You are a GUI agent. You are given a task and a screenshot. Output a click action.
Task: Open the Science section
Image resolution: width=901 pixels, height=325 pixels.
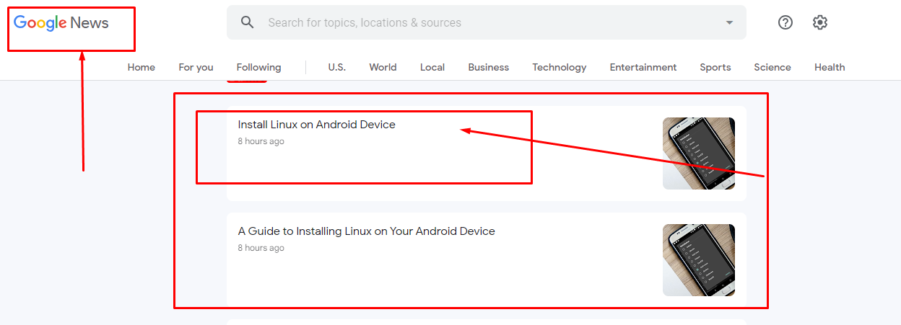pos(772,67)
